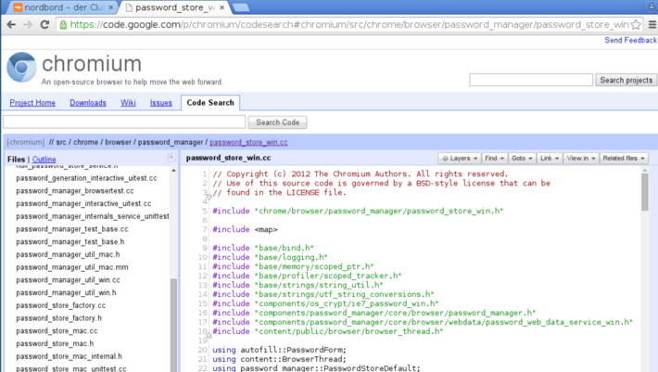The height and width of the screenshot is (372, 658).
Task: Switch to the Issues tab
Action: [161, 103]
